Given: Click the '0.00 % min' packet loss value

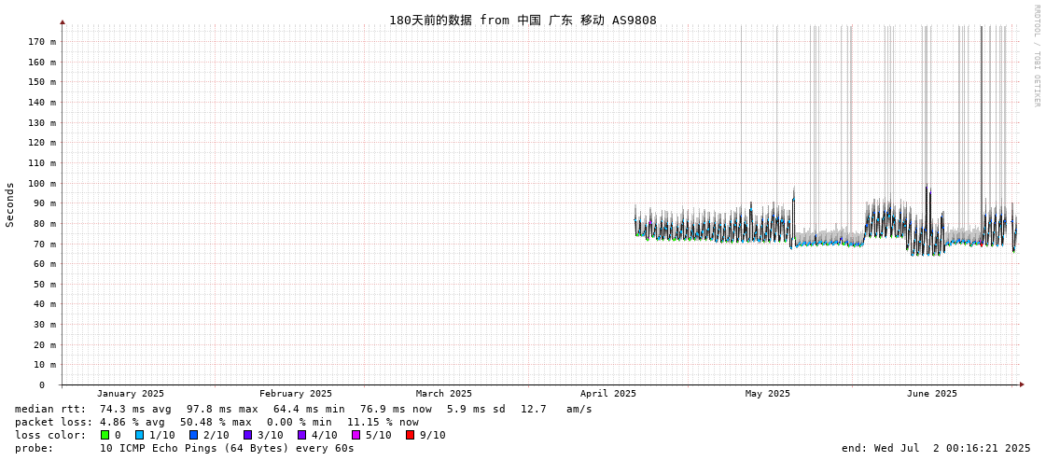Looking at the screenshot, I should (x=302, y=423).
